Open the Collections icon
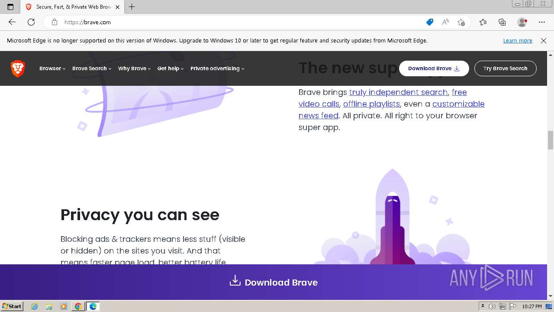The image size is (554, 312). click(502, 22)
